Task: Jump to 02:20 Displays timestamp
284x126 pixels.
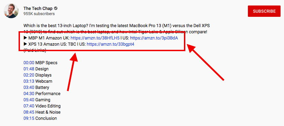Action: click(x=29, y=75)
